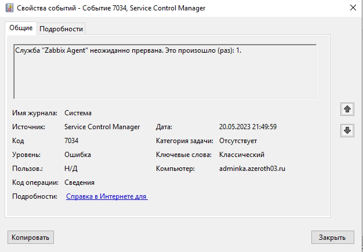Click the previous event up arrow

pos(347,109)
